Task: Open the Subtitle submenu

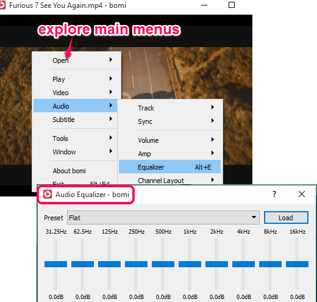Action: pyautogui.click(x=76, y=120)
